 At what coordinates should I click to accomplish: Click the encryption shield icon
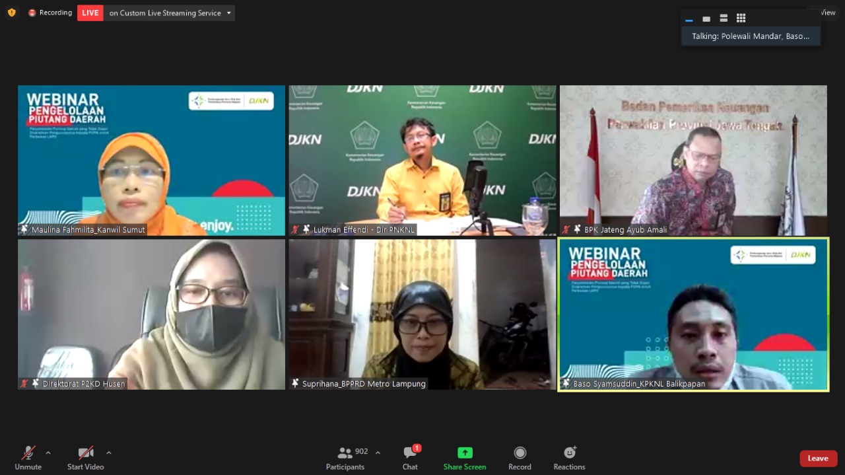(11, 13)
